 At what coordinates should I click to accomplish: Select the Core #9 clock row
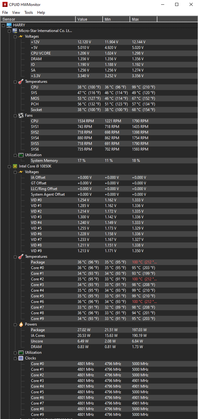[114, 415]
